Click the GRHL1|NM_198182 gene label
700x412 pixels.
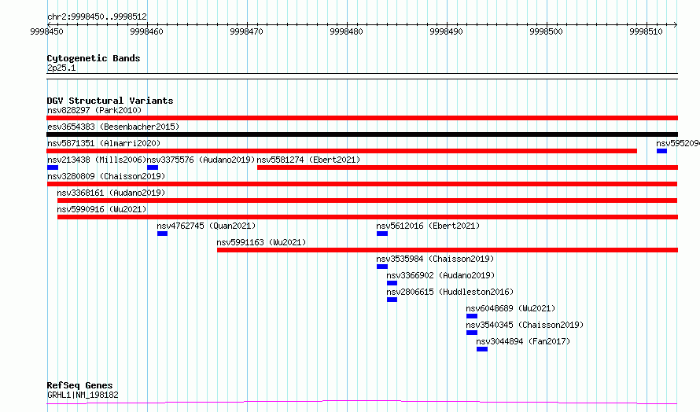(x=83, y=395)
